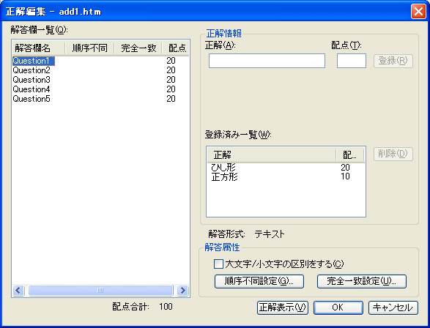
Task: Click the 解答欄名 column header
Action: (x=38, y=48)
